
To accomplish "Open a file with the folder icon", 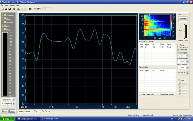I will click(6, 9).
